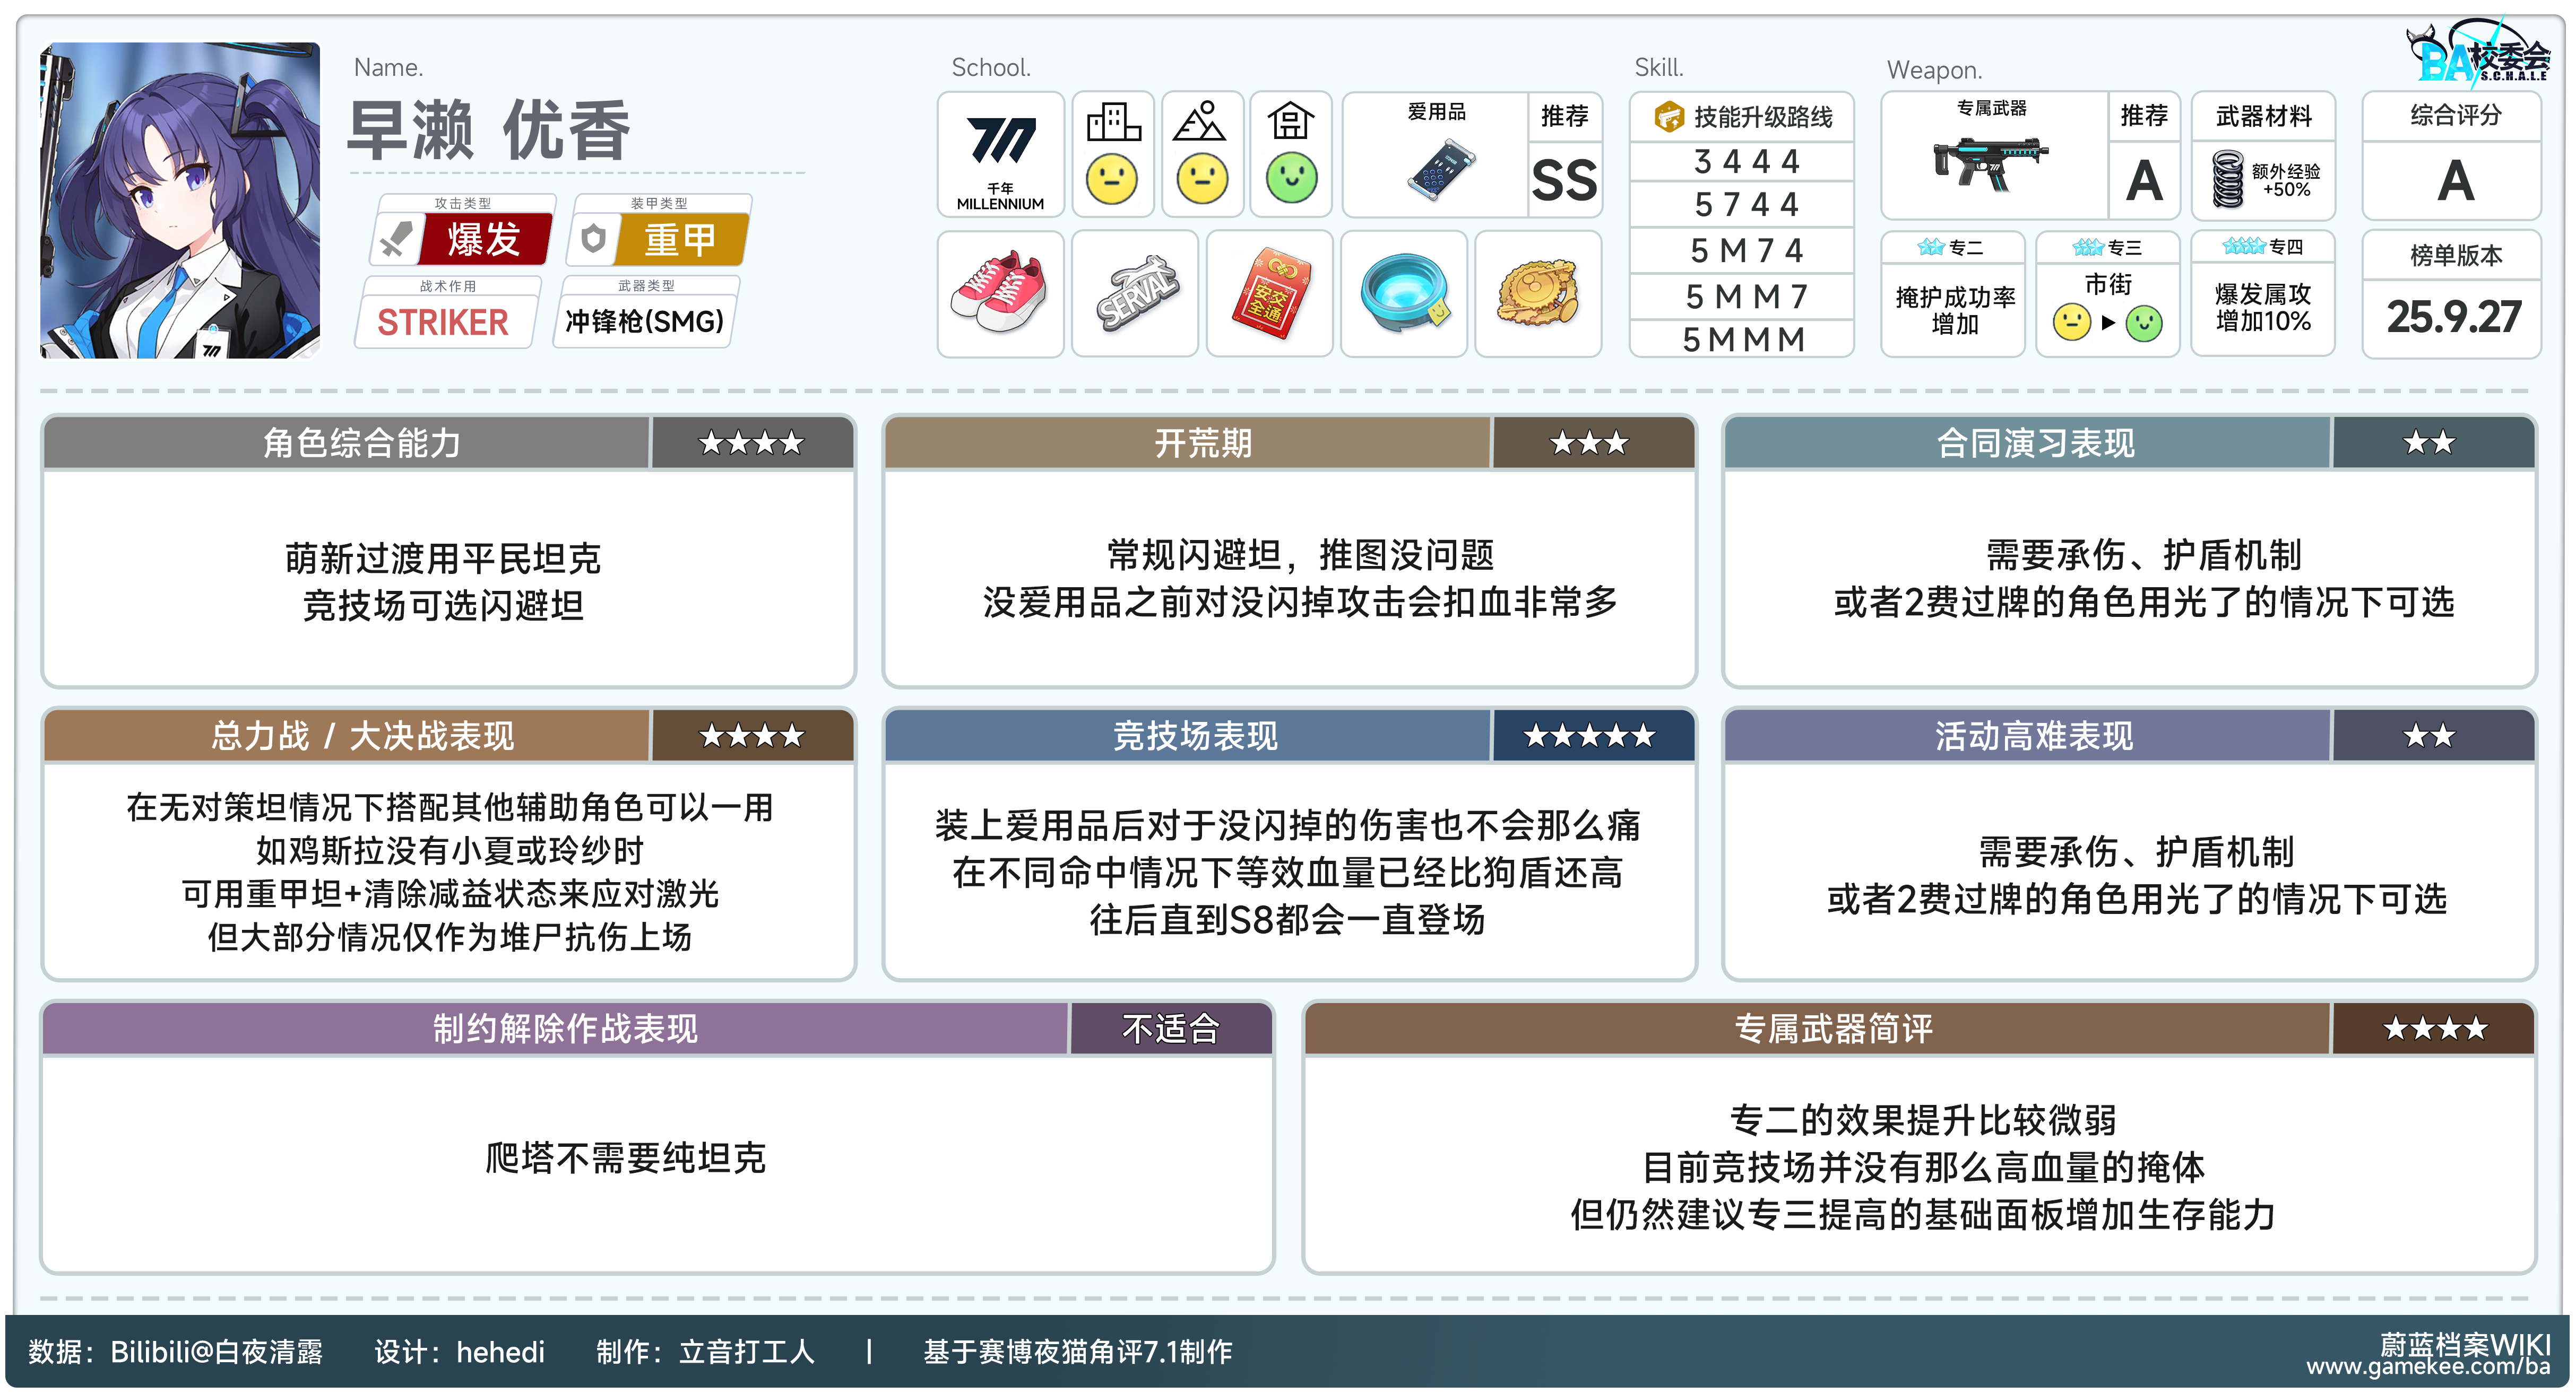The height and width of the screenshot is (1394, 2576).
Task: Click the gold 重甲 armor type tag
Action: [x=681, y=240]
